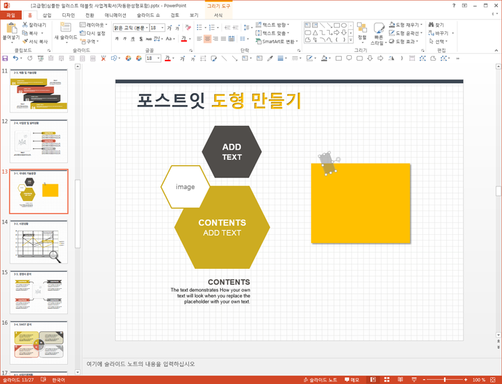
Task: Select slide 12 thumbnail
Action: tap(39, 141)
